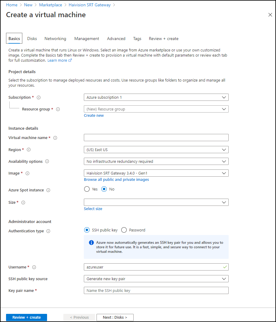Click the Review + create button
Screen dimensions: 276x322
tap(27, 317)
